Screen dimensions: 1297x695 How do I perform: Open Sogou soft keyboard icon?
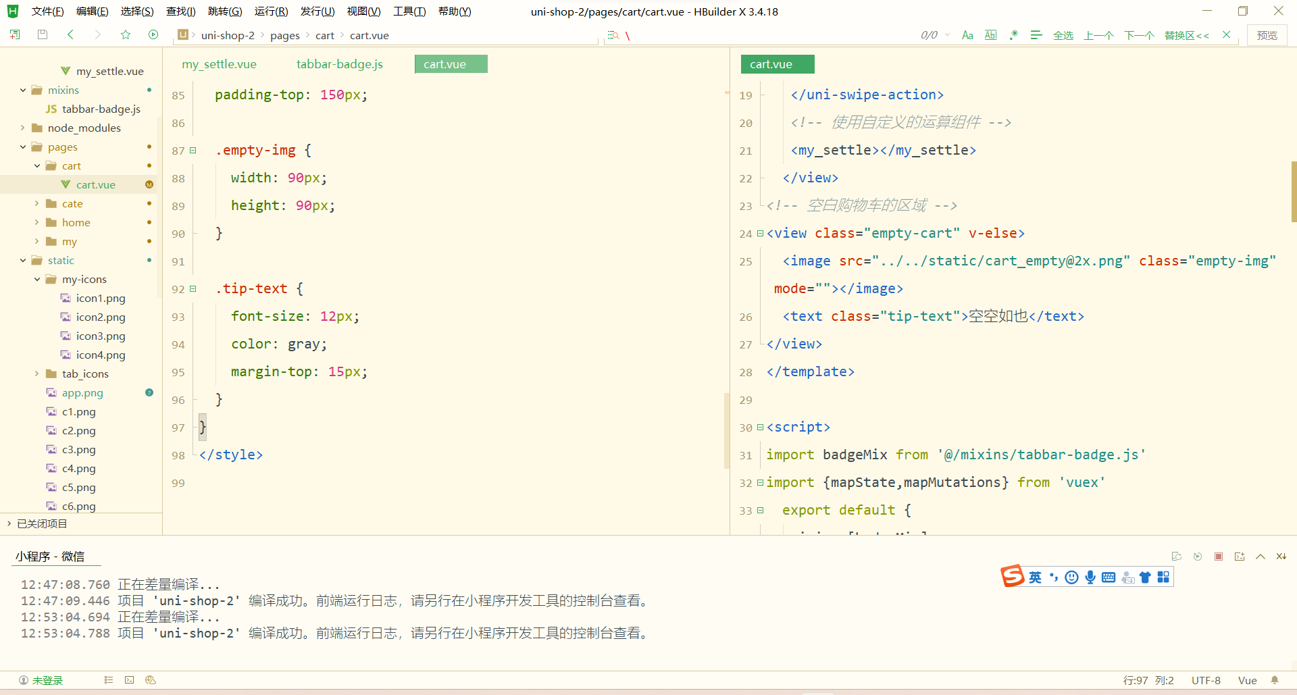(1109, 577)
